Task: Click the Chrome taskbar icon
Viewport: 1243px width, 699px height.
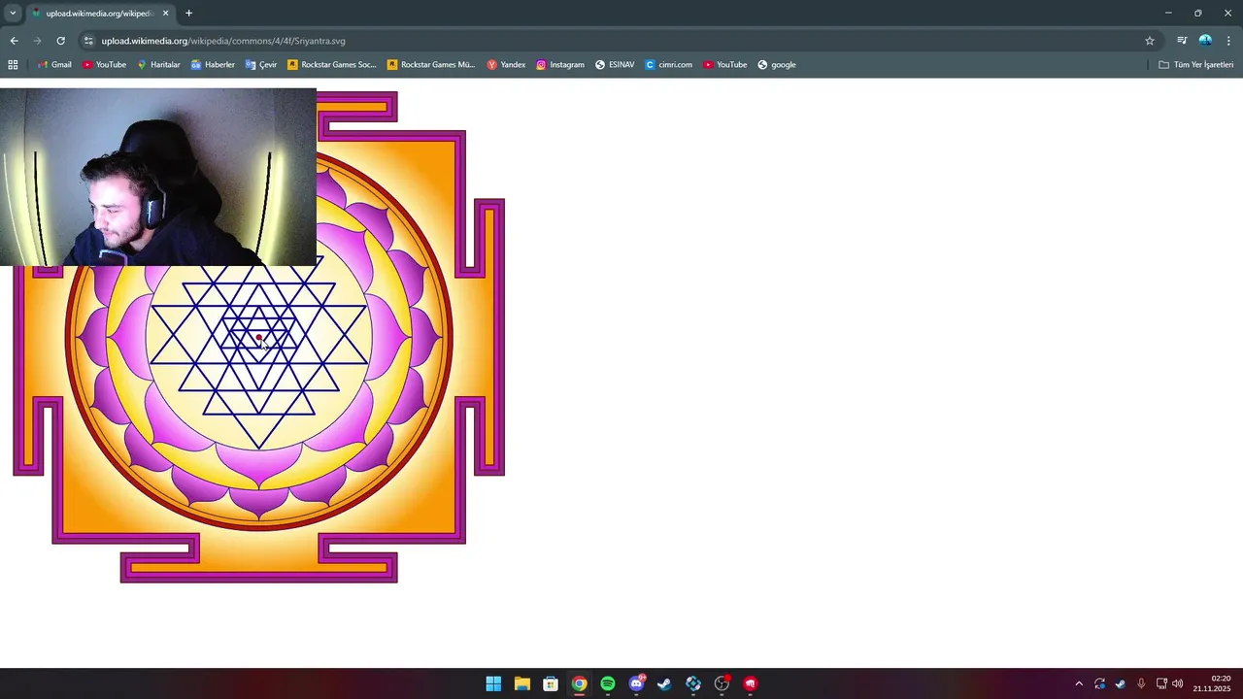Action: 579,683
